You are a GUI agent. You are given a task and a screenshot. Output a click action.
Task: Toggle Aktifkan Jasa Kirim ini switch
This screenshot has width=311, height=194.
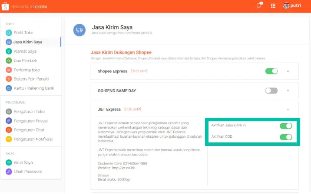click(286, 126)
